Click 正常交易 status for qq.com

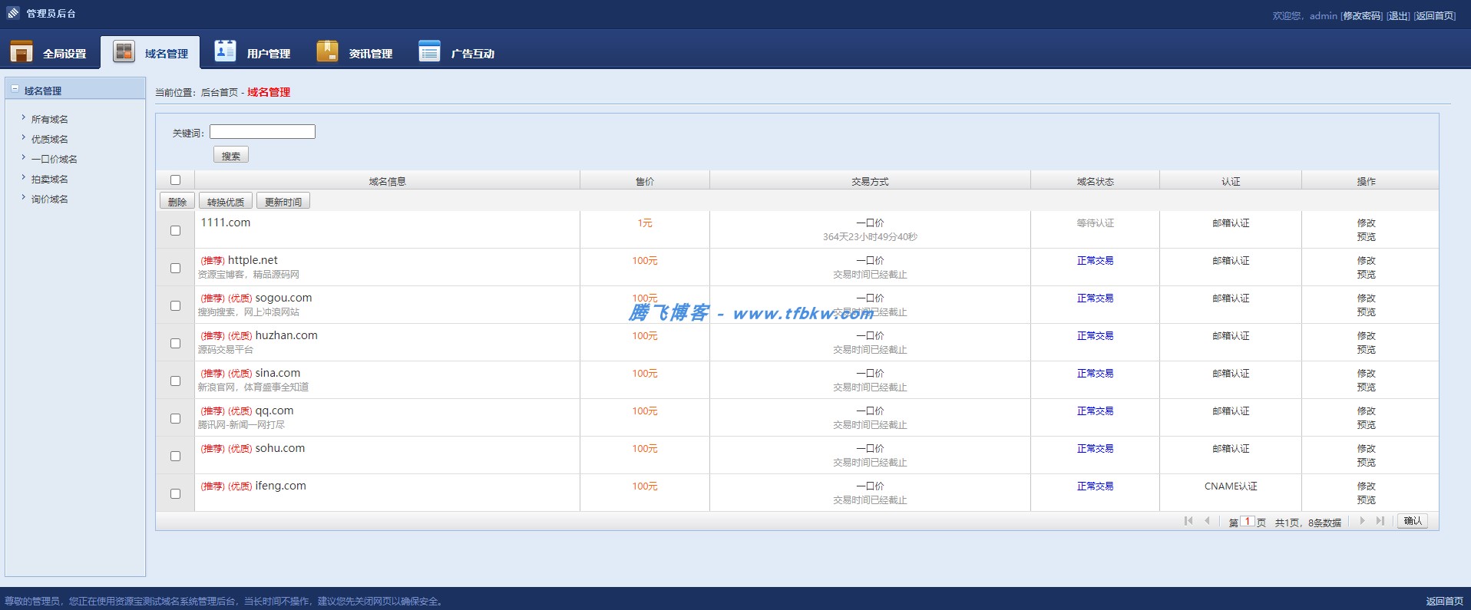click(x=1095, y=411)
